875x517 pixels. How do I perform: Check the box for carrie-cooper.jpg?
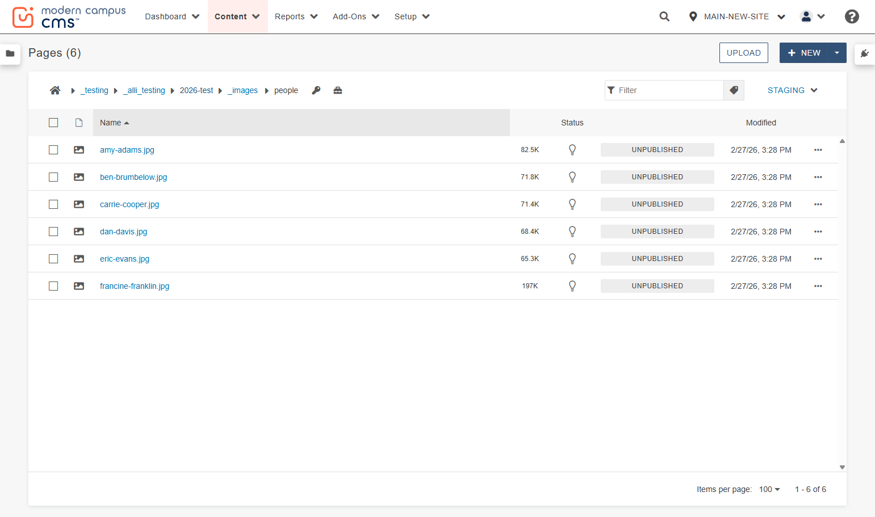(53, 204)
